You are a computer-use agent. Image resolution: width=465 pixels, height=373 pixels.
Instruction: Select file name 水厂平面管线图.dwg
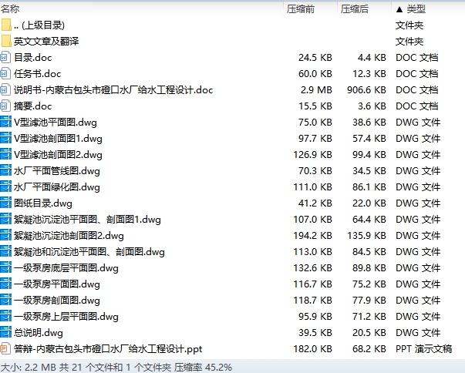click(56, 170)
